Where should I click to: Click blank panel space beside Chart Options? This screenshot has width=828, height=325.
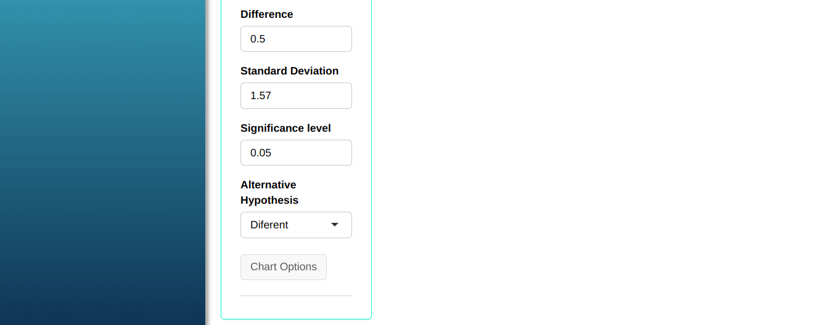pyautogui.click(x=345, y=267)
